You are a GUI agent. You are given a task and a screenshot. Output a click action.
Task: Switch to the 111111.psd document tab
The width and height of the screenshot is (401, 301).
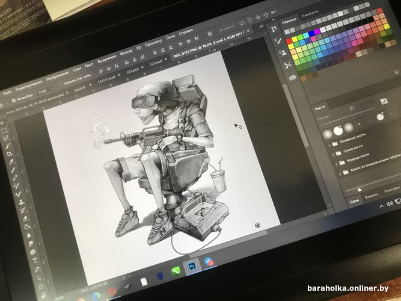pyautogui.click(x=106, y=79)
